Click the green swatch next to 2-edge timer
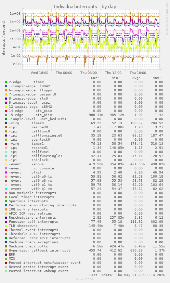Viewport: 170px width, 283px height. click(6, 82)
